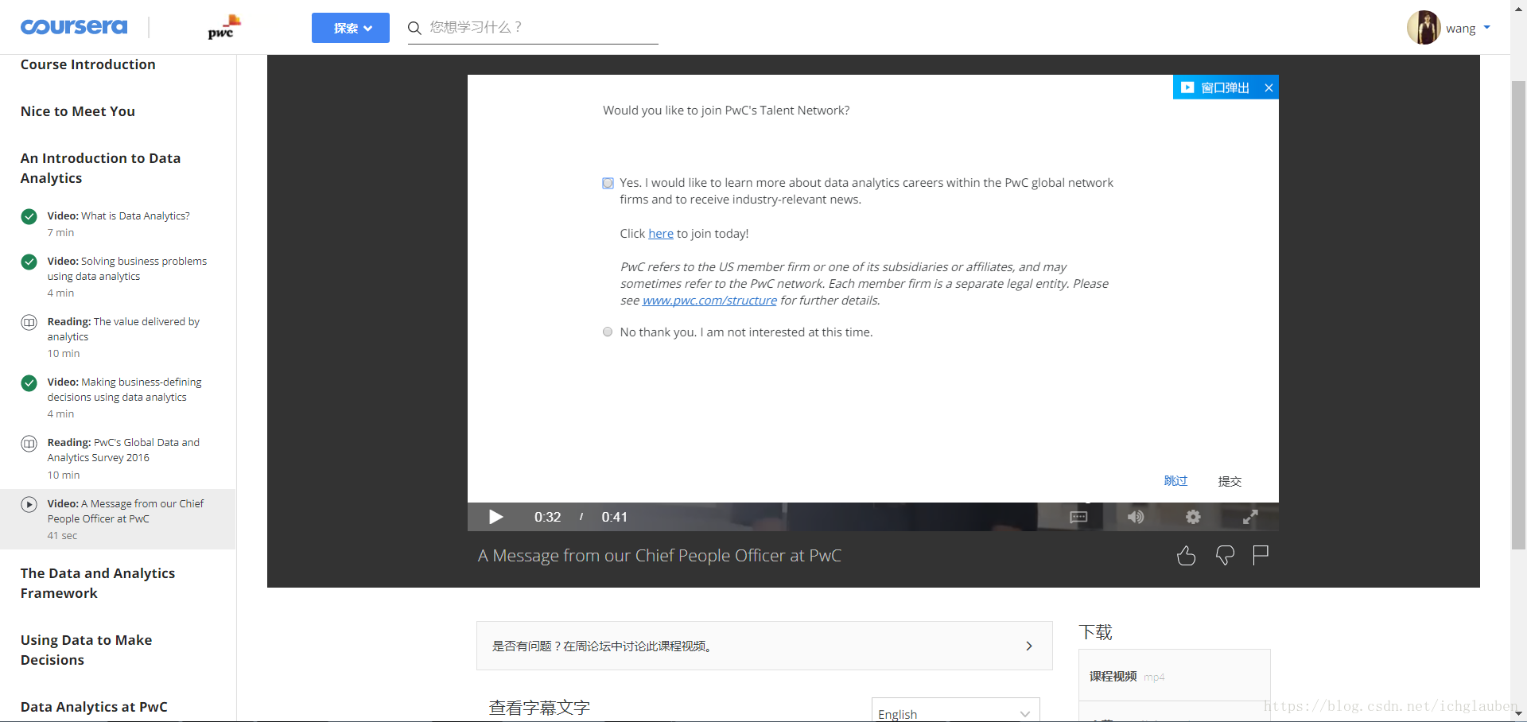Click the PwC partner logo
The width and height of the screenshot is (1527, 722).
(x=223, y=27)
